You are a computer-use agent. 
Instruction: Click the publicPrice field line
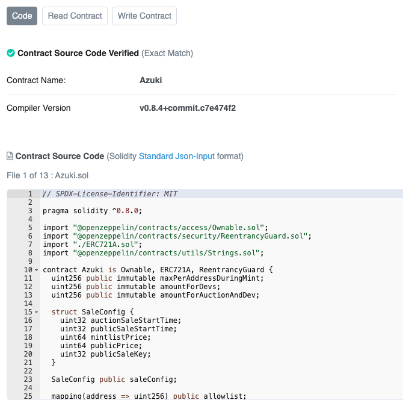(x=101, y=346)
